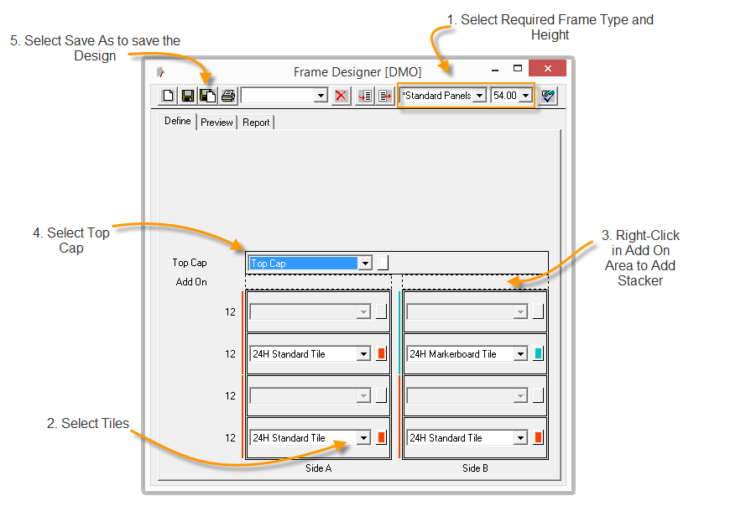
Task: Click the Side B Add On area
Action: pyautogui.click(x=475, y=282)
